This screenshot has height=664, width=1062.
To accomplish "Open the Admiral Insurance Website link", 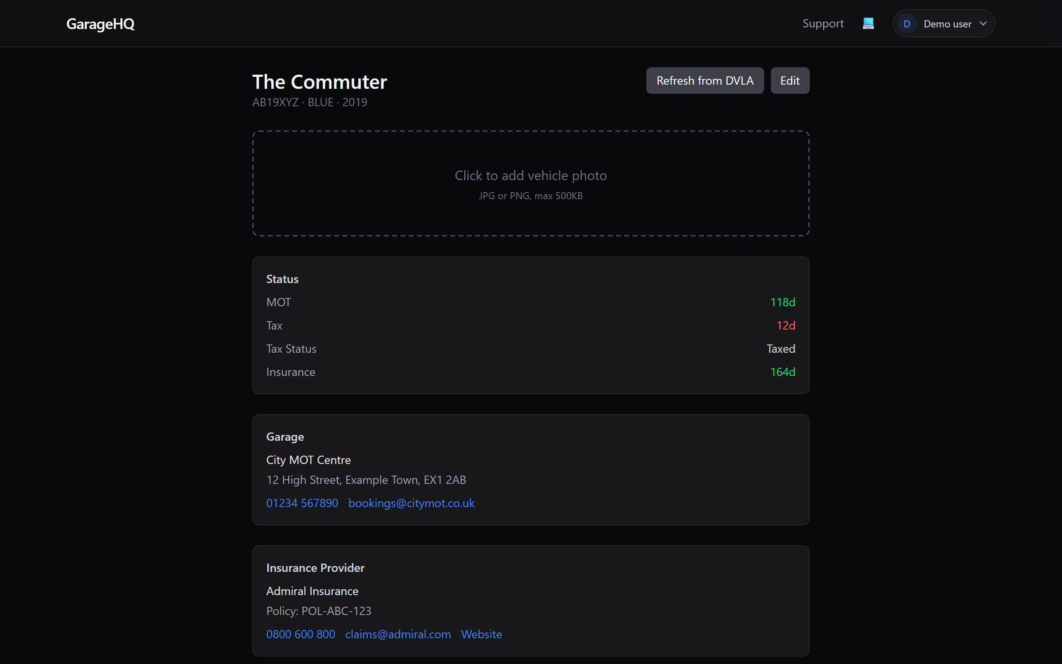I will pyautogui.click(x=481, y=634).
